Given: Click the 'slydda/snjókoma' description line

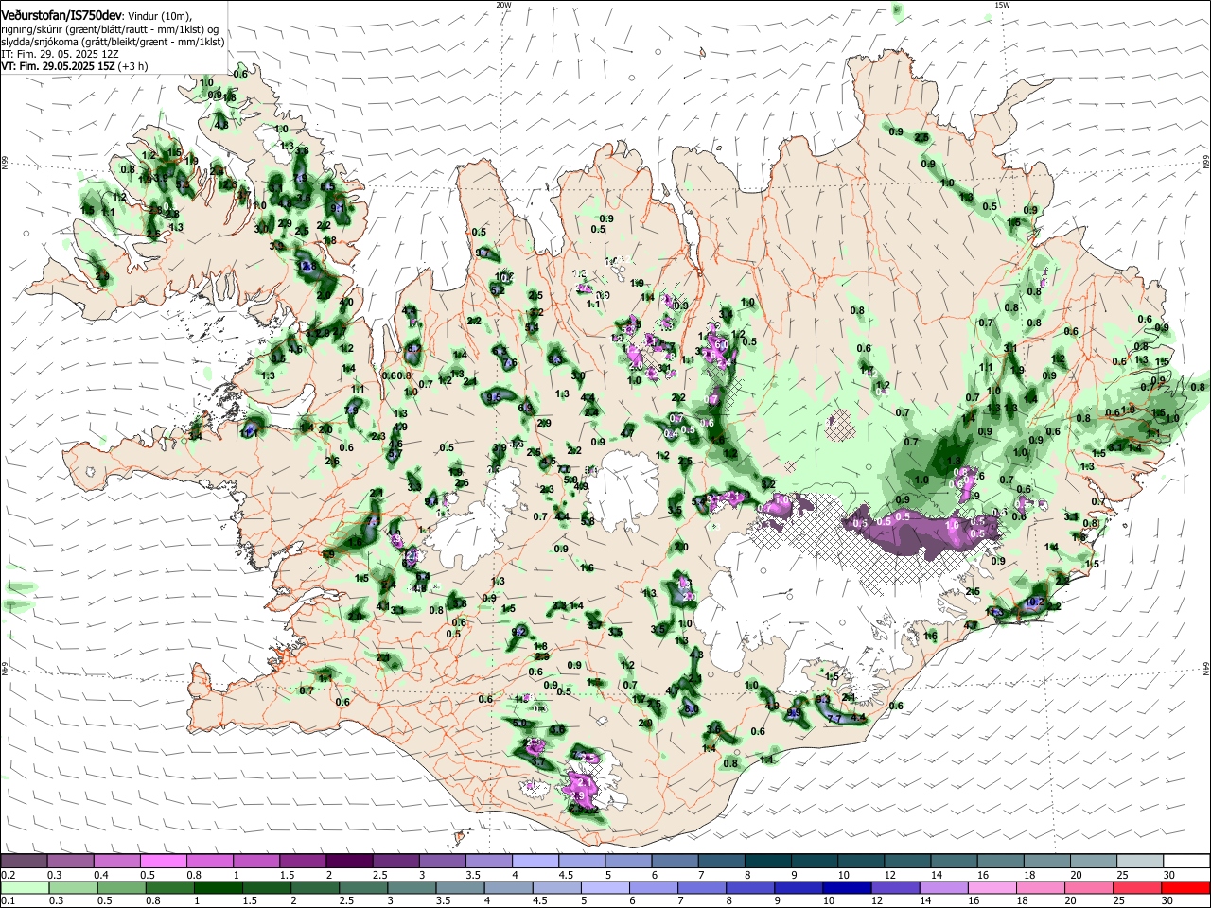Looking at the screenshot, I should 112,42.
